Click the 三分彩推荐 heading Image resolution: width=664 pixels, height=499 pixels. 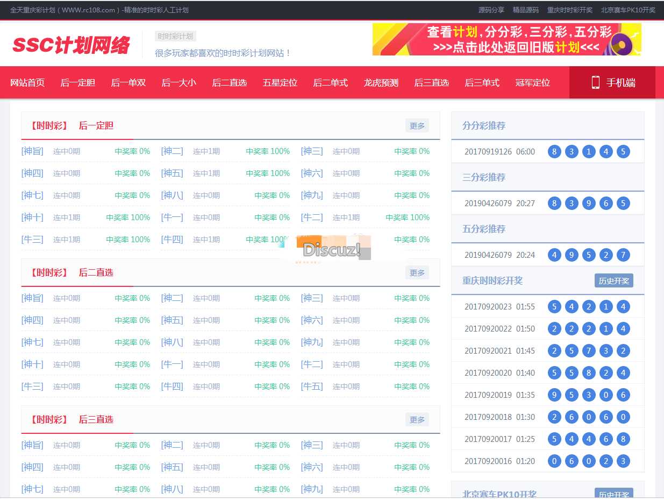point(484,177)
